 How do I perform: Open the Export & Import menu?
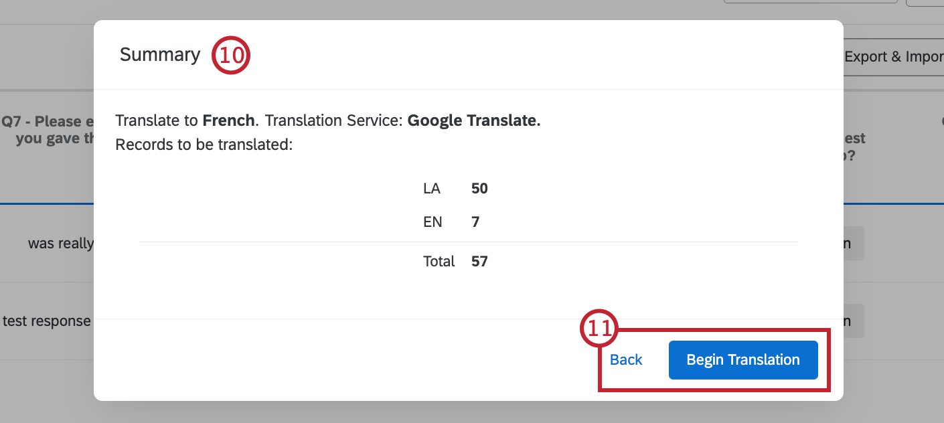coord(896,57)
